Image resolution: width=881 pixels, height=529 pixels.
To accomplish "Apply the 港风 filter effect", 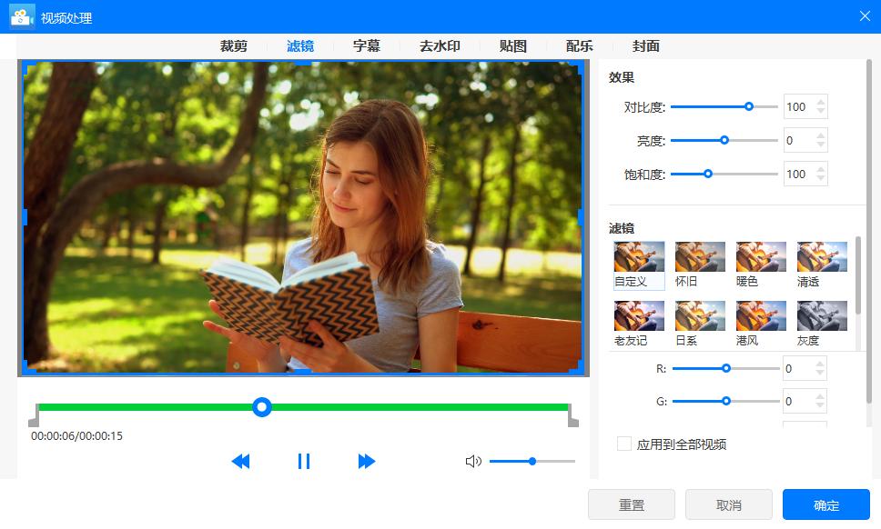I will coord(760,315).
